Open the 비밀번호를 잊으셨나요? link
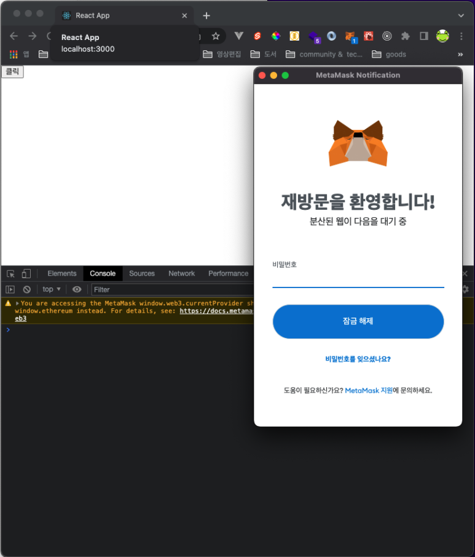Viewport: 475px width, 557px height. [x=358, y=359]
